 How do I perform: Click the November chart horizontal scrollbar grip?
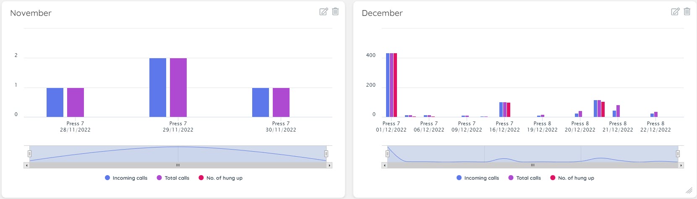tap(178, 165)
